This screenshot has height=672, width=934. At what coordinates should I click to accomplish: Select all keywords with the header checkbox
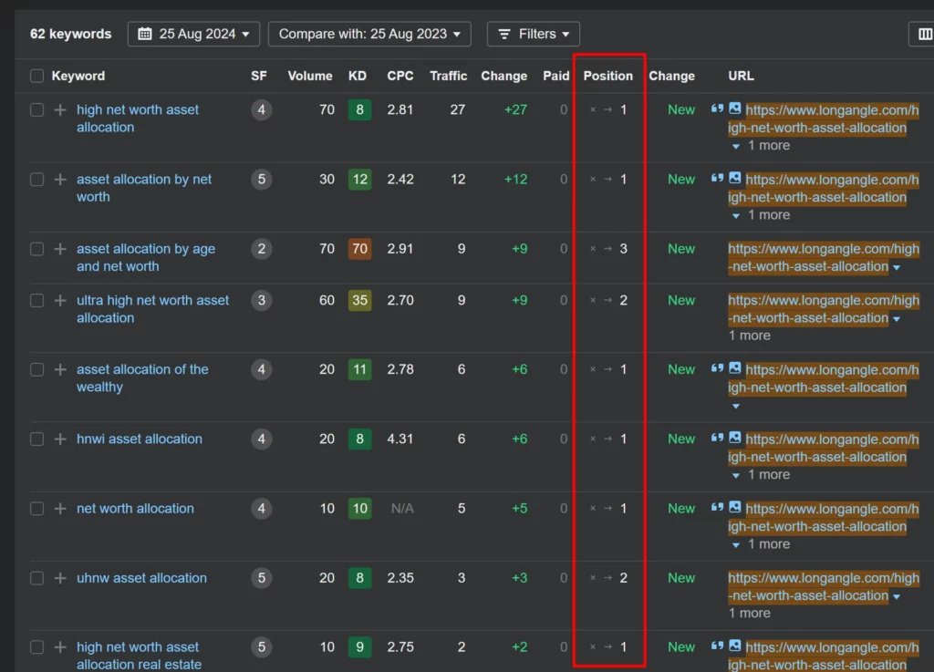37,76
